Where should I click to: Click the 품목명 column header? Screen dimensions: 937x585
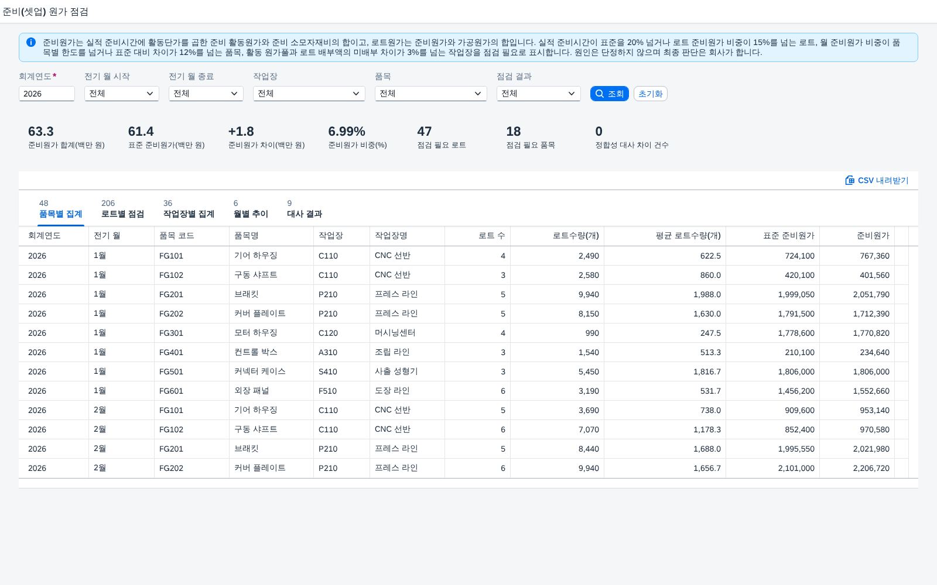[x=272, y=236]
